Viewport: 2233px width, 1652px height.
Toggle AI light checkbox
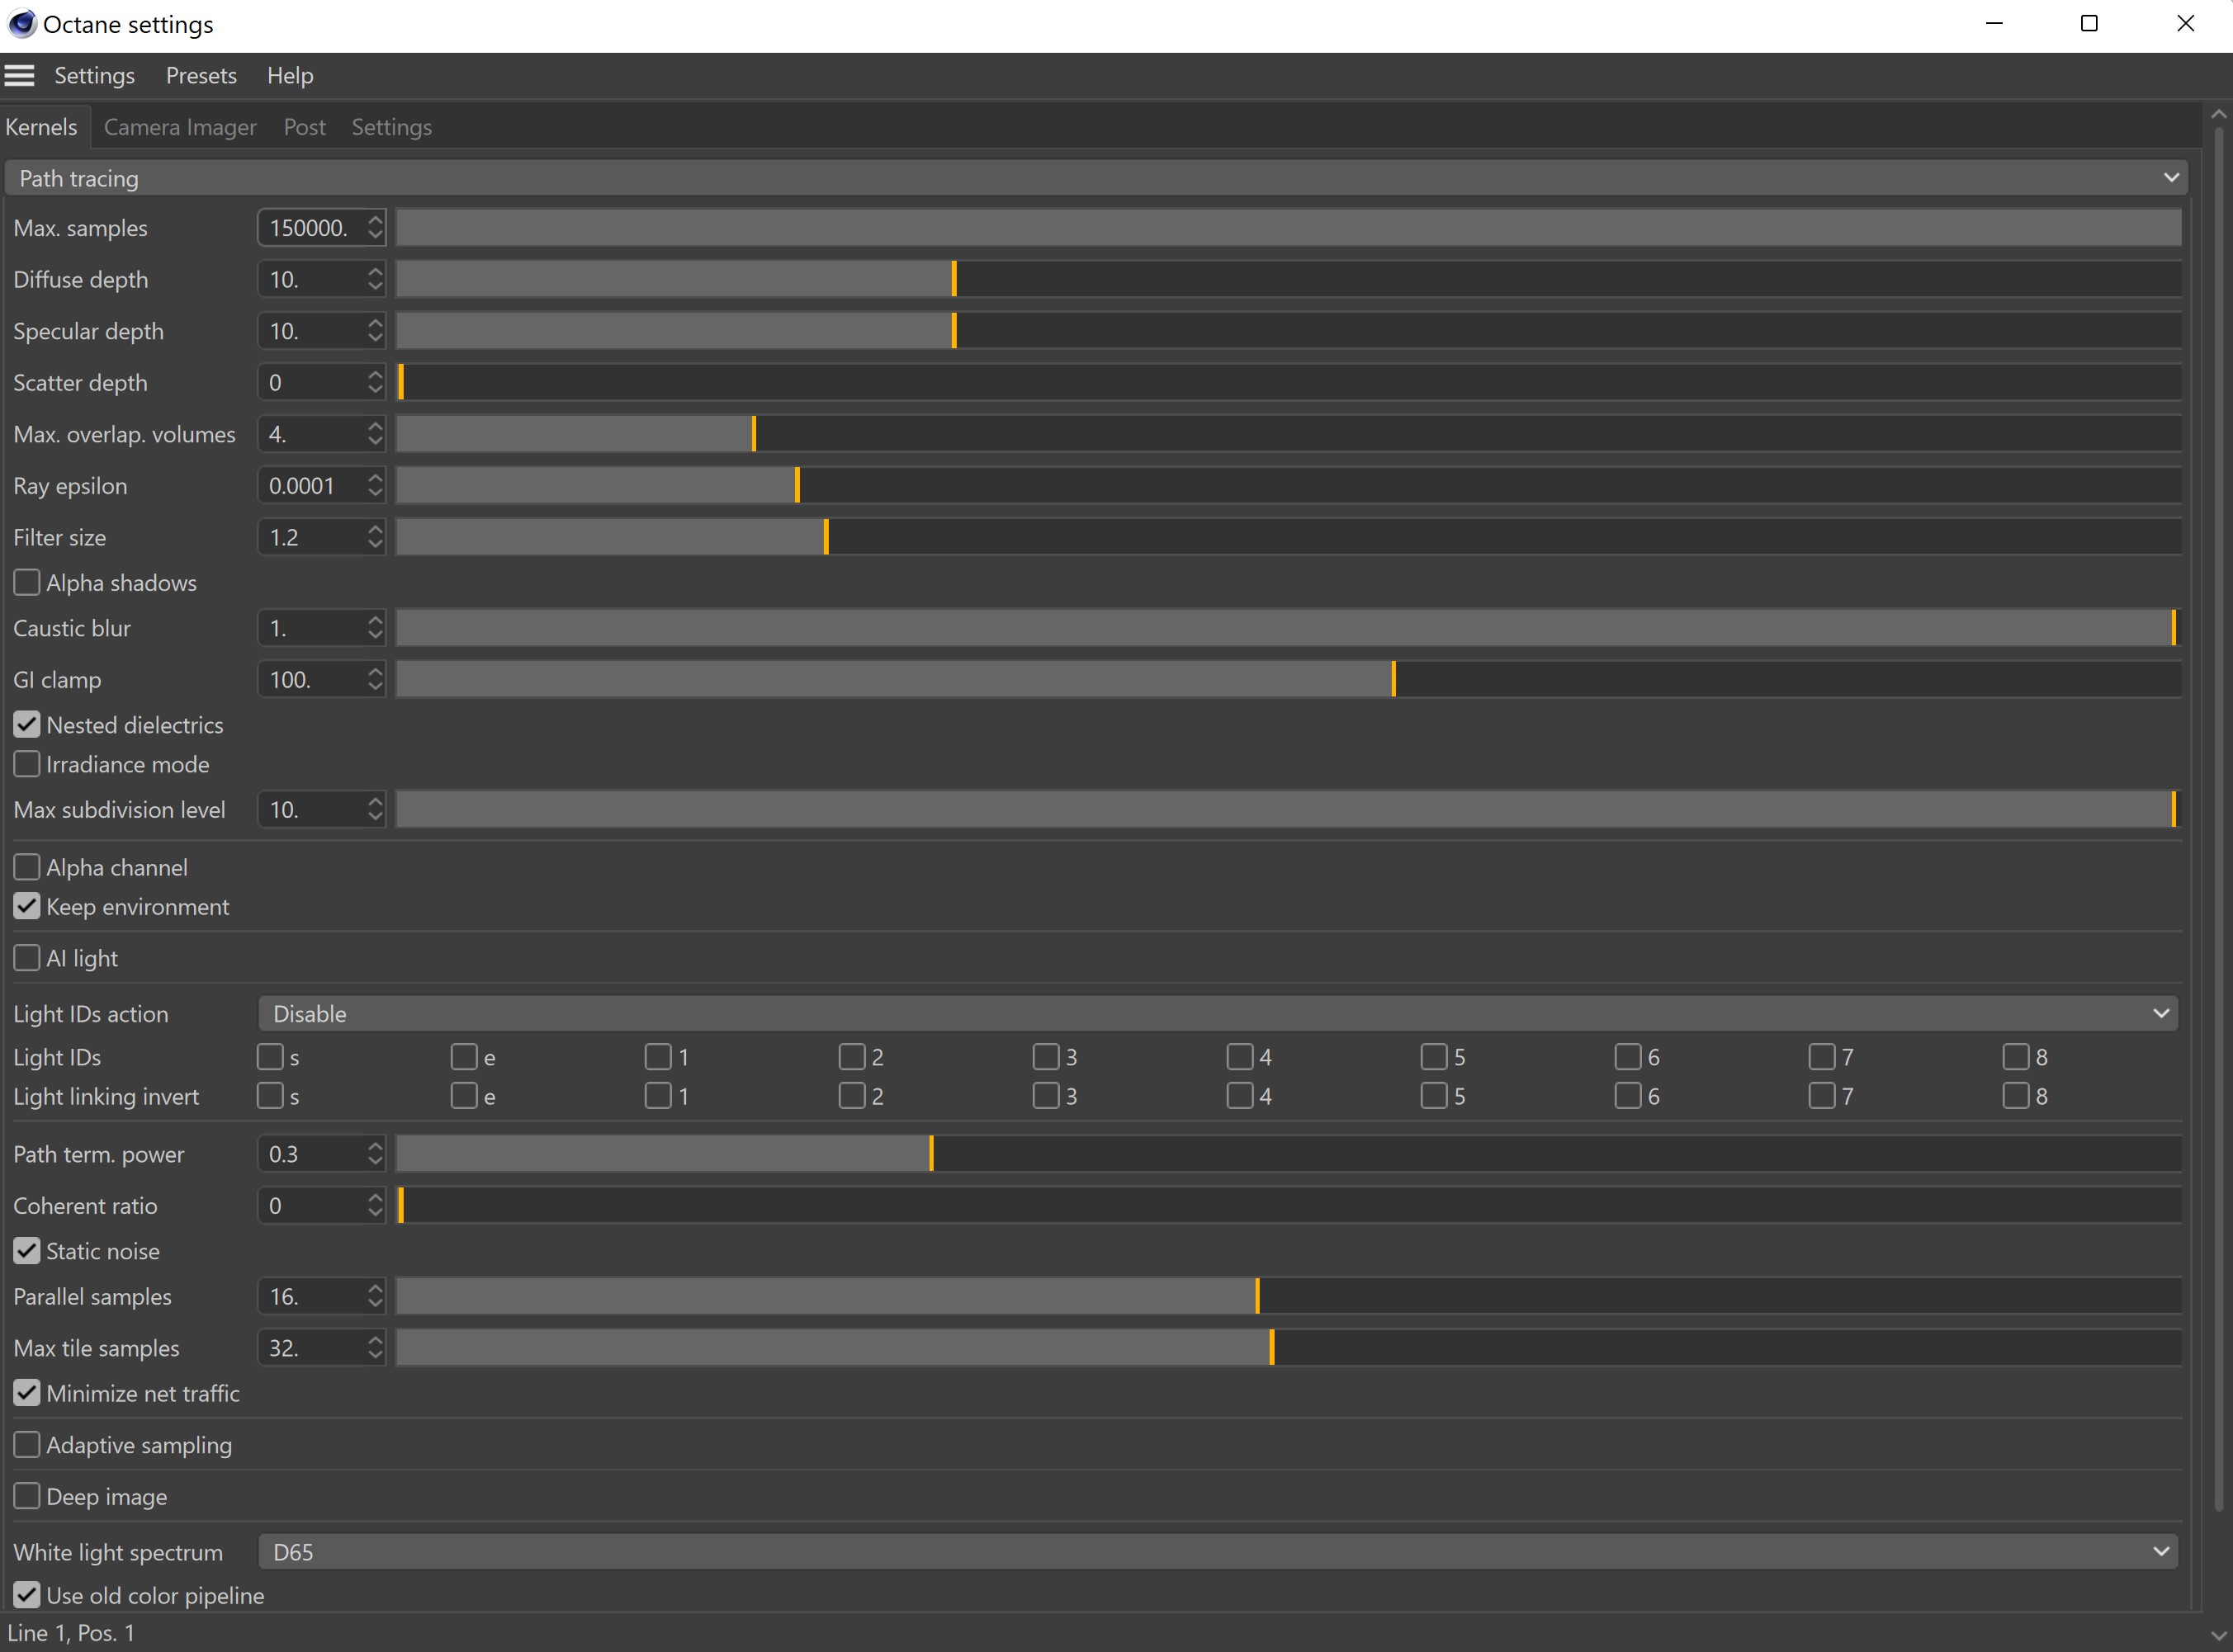pyautogui.click(x=27, y=958)
